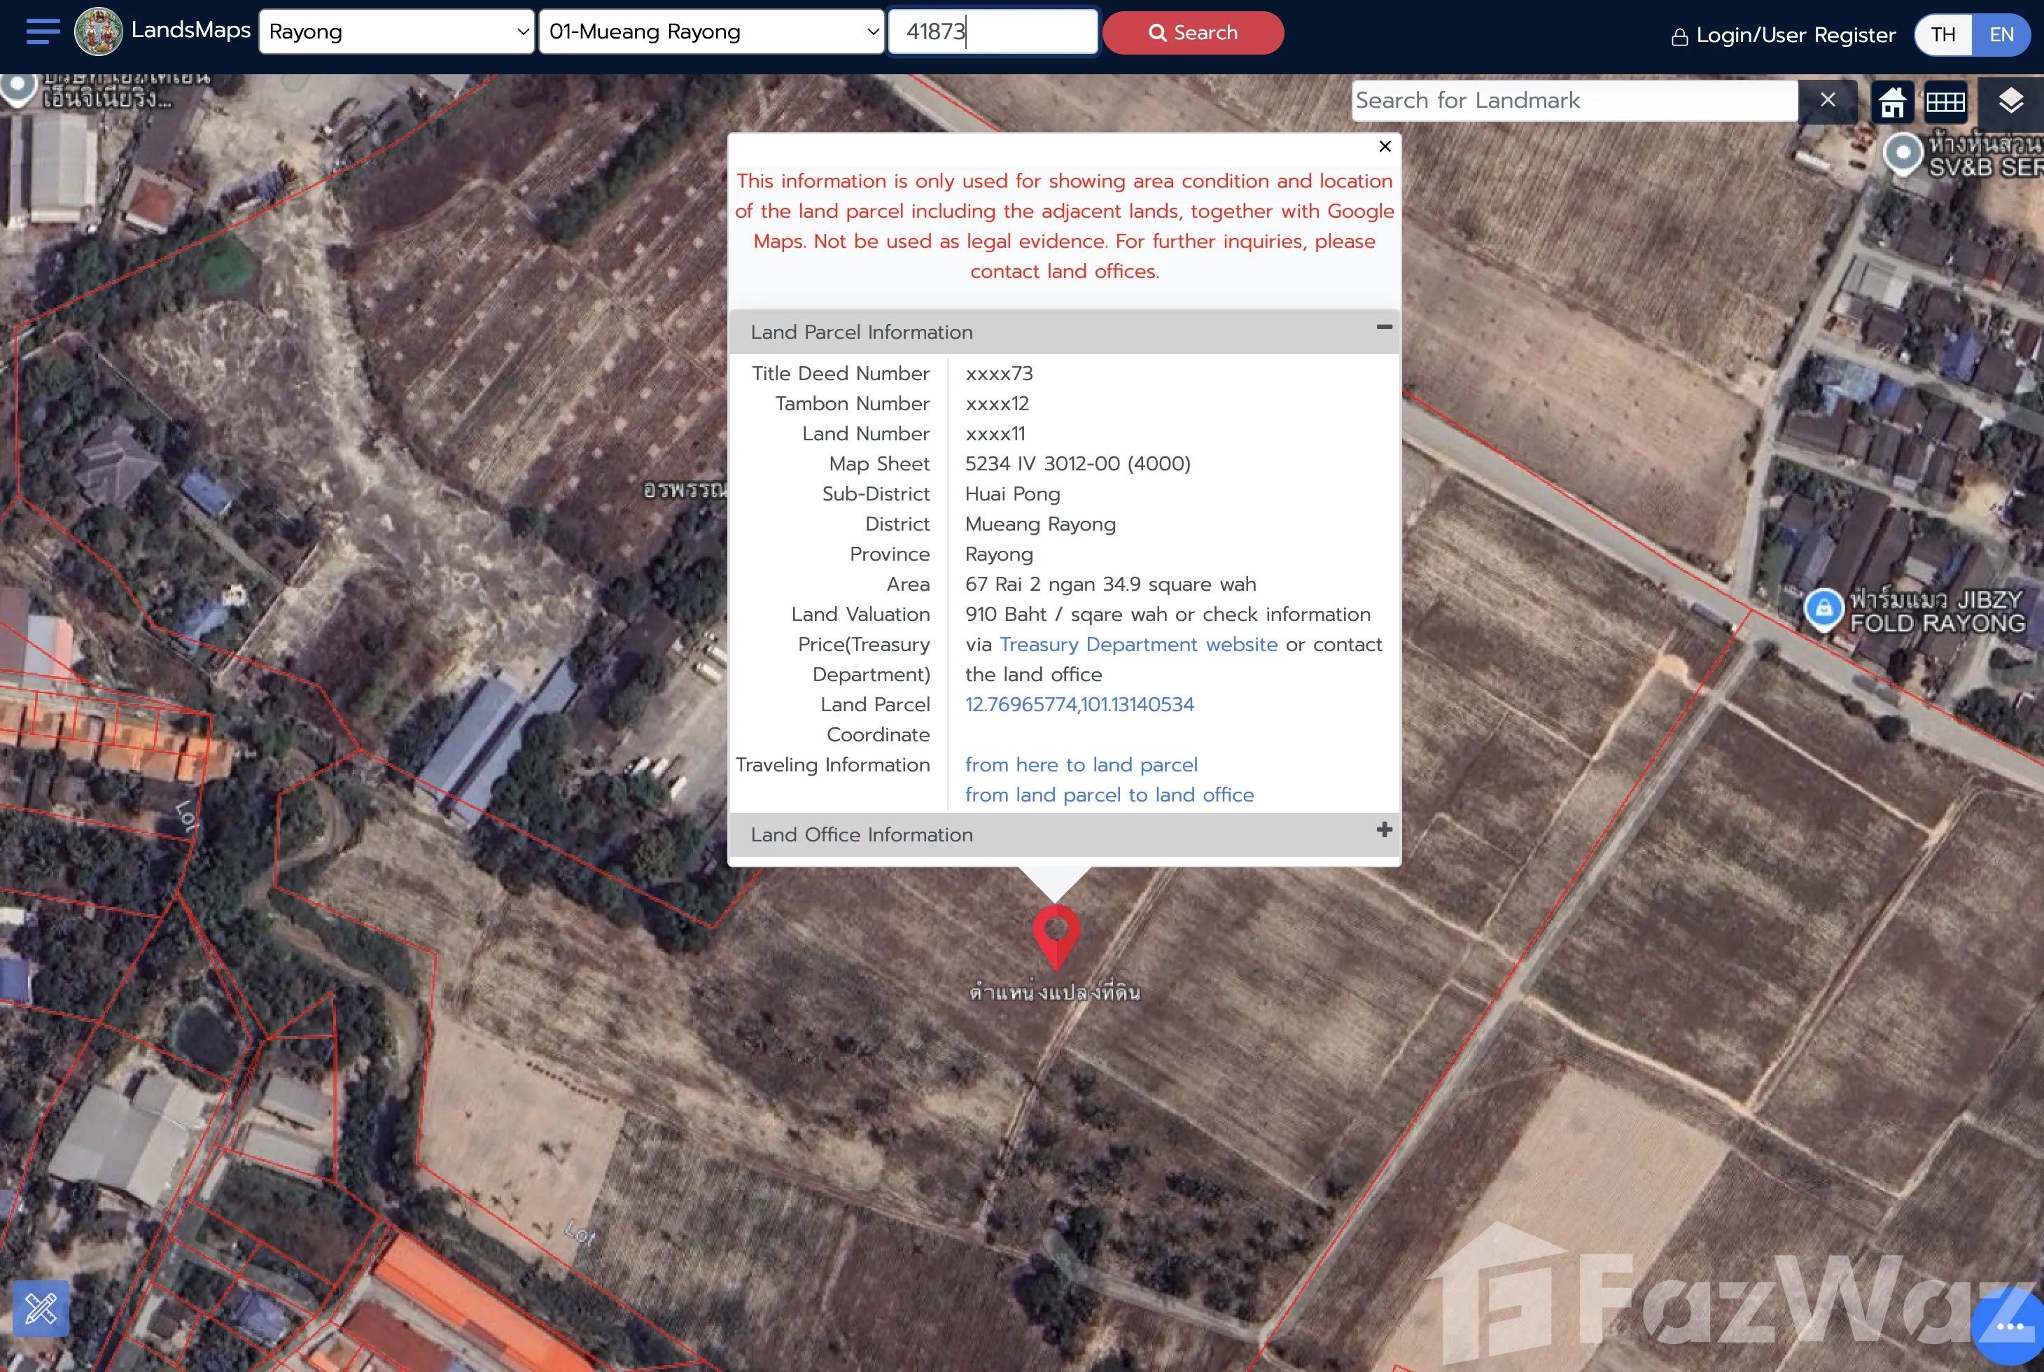This screenshot has width=2044, height=1372.
Task: Click the LandsMaps logo emblem
Action: (x=98, y=31)
